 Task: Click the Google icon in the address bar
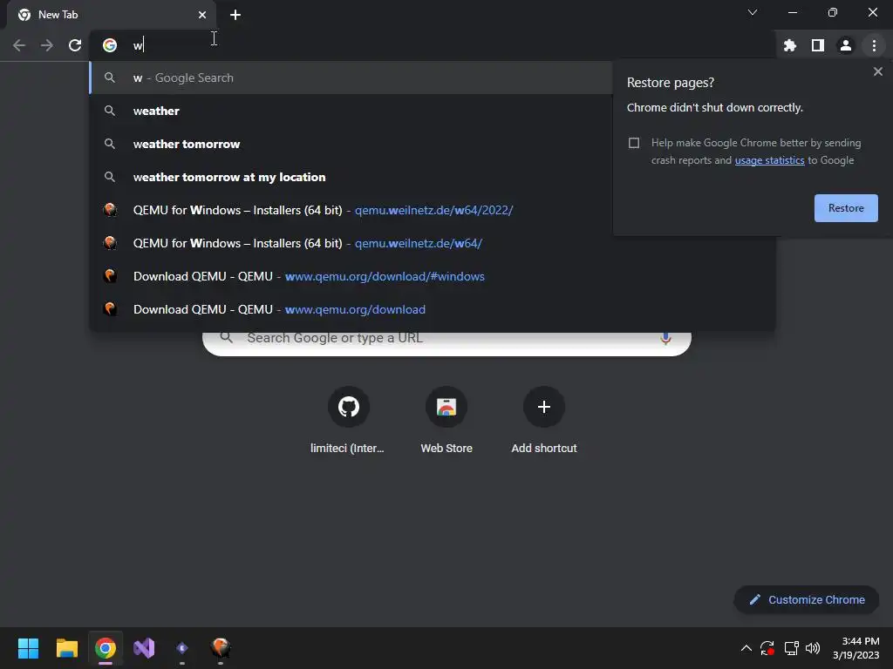point(110,45)
